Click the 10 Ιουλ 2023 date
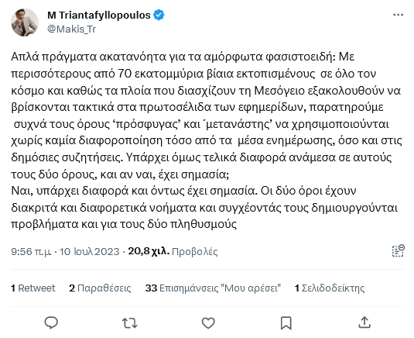Image resolution: width=414 pixels, height=338 pixels. click(x=89, y=251)
